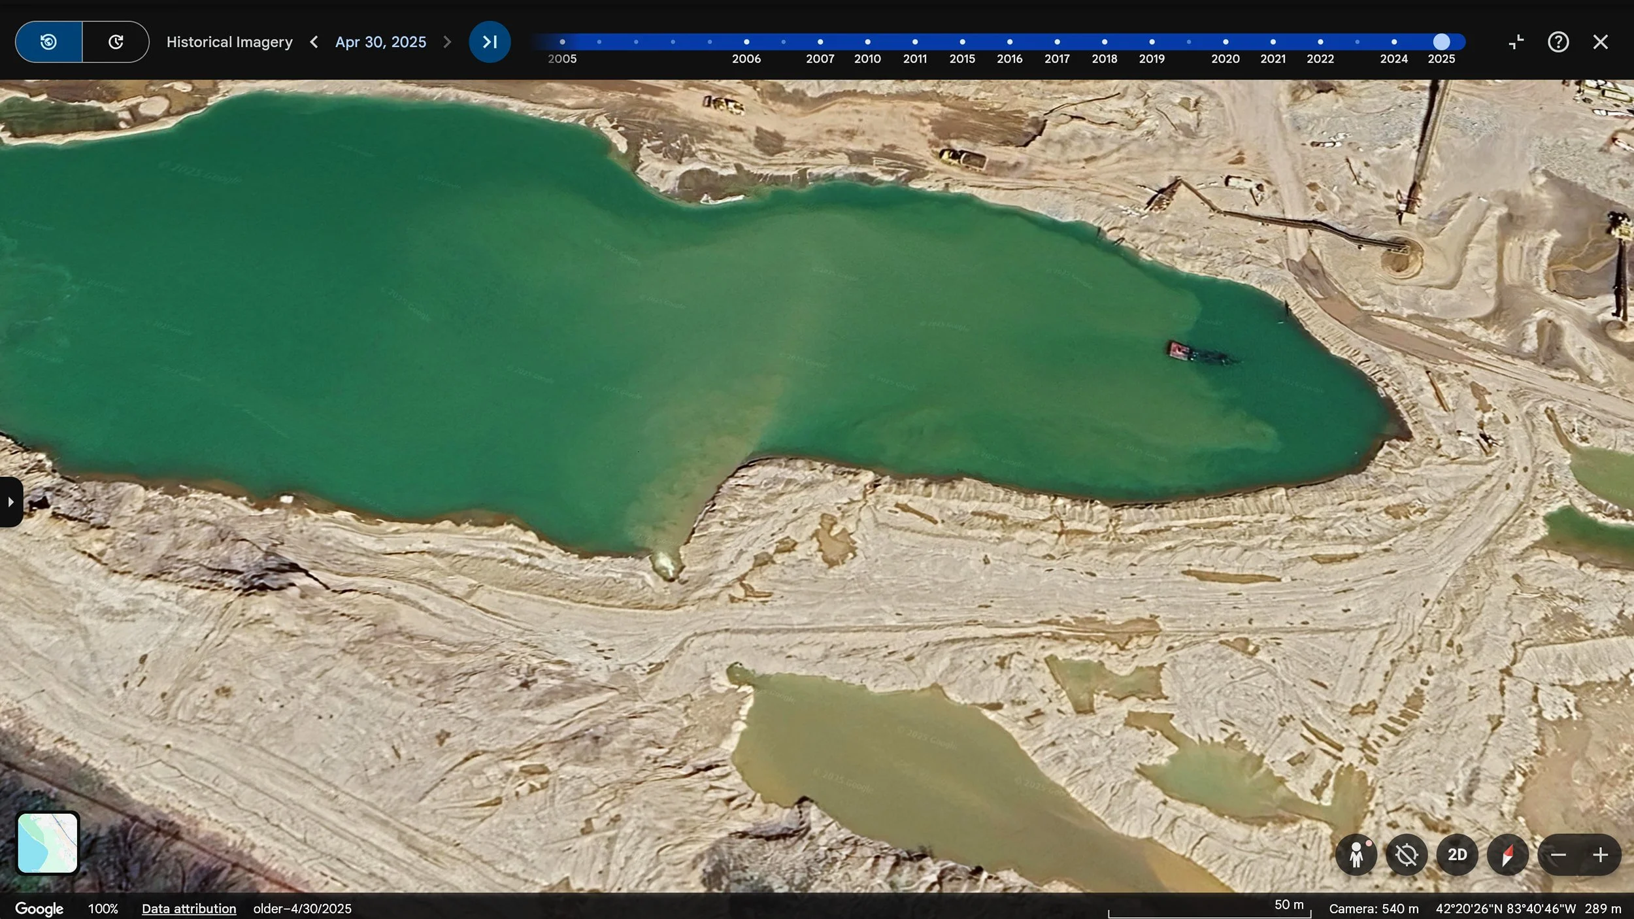Click the historical imagery clock icon
This screenshot has width=1634, height=919.
(x=48, y=42)
